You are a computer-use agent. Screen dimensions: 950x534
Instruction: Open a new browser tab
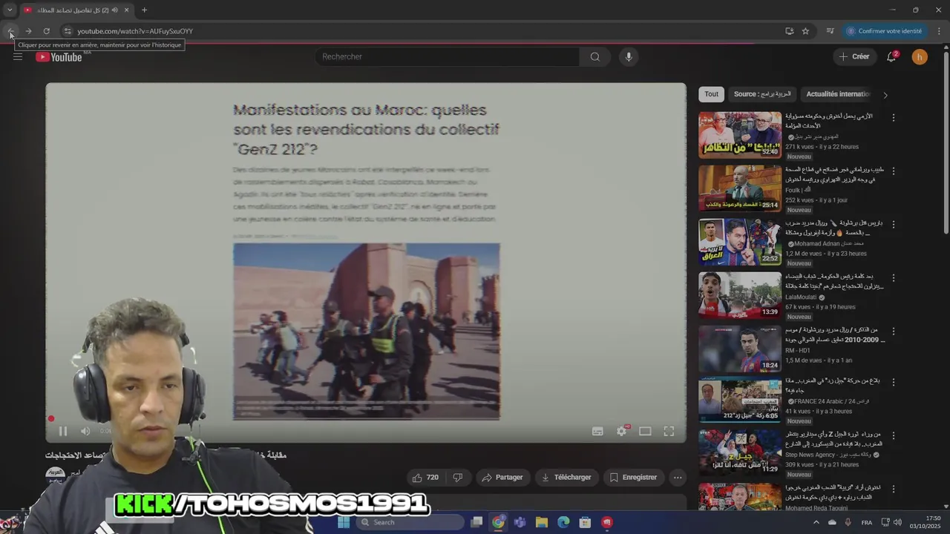point(144,10)
